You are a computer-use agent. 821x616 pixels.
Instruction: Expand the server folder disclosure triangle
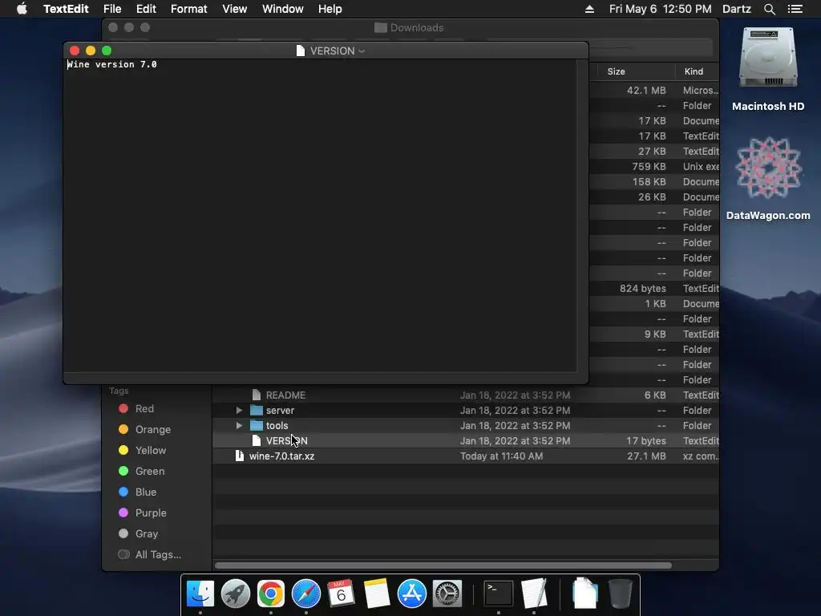coord(239,410)
